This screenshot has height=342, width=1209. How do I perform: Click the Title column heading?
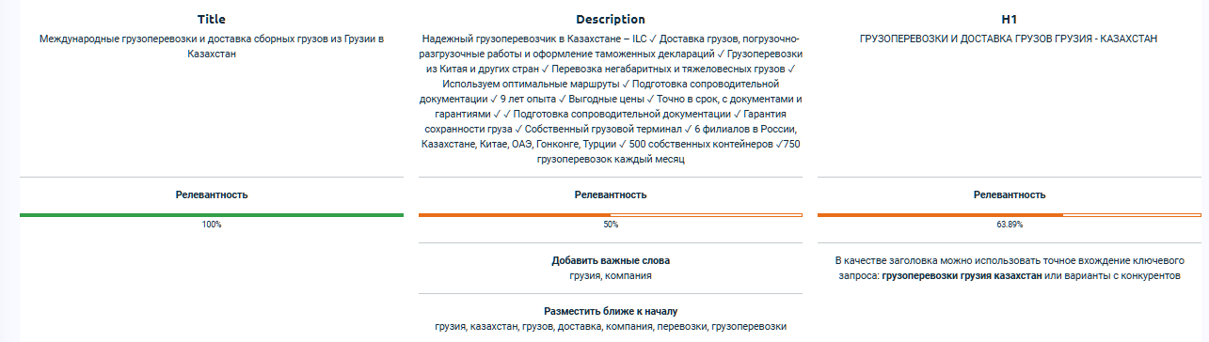pyautogui.click(x=211, y=19)
